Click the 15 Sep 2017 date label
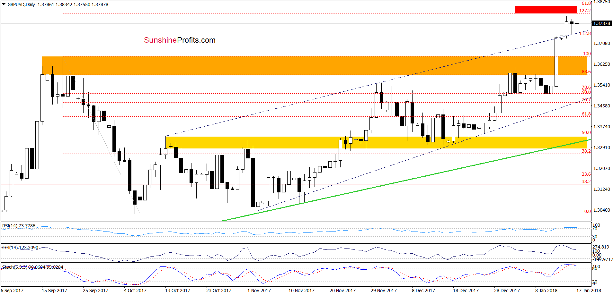Image resolution: width=613 pixels, height=295 pixels. coord(55,291)
